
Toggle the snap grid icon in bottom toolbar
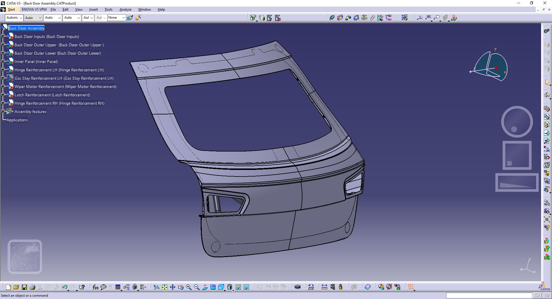(x=411, y=287)
